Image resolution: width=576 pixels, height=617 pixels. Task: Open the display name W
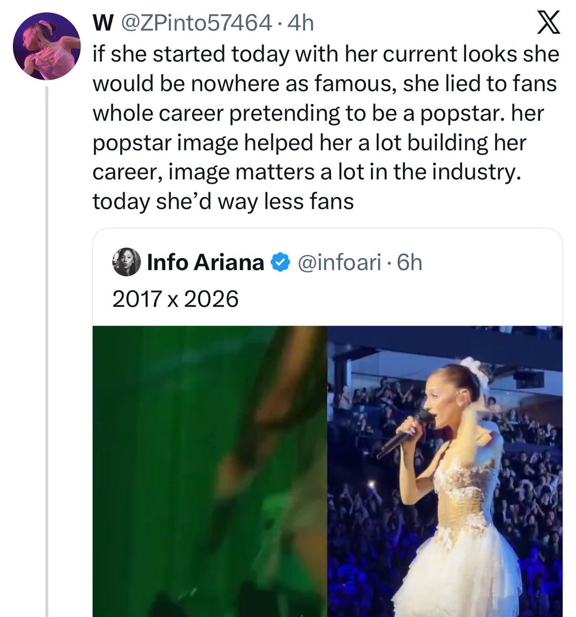[x=101, y=23]
